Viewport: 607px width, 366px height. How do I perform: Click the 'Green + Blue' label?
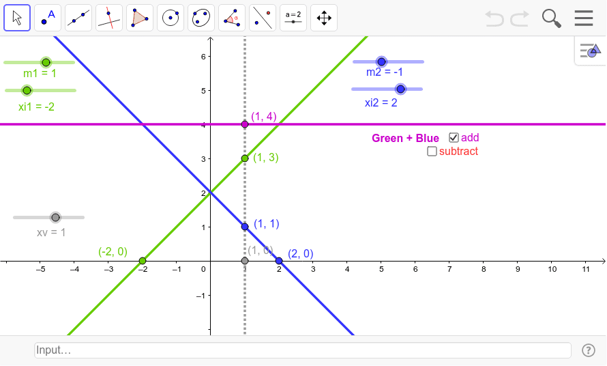405,139
